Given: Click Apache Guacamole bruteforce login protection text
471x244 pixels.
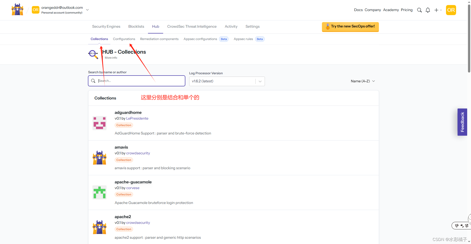Looking at the screenshot, I should click(154, 203).
